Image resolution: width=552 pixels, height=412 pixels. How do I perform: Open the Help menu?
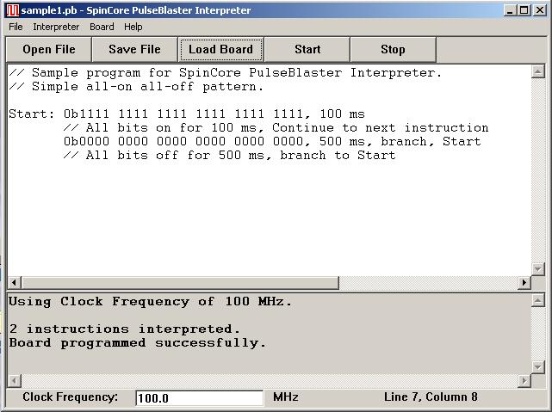133,27
